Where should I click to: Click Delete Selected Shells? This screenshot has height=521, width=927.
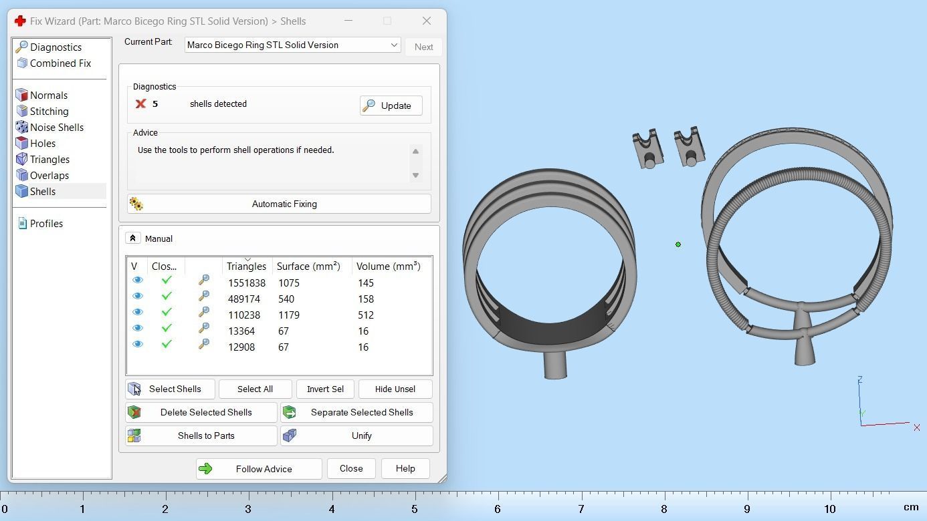pyautogui.click(x=201, y=412)
